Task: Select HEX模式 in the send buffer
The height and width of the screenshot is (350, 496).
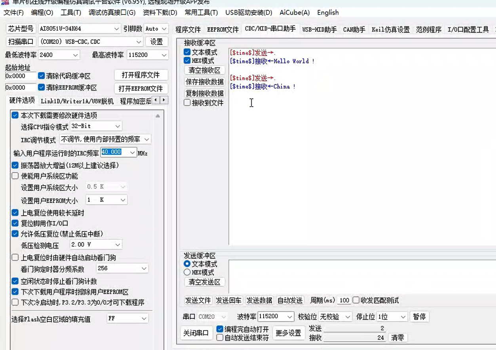Action: click(x=187, y=272)
